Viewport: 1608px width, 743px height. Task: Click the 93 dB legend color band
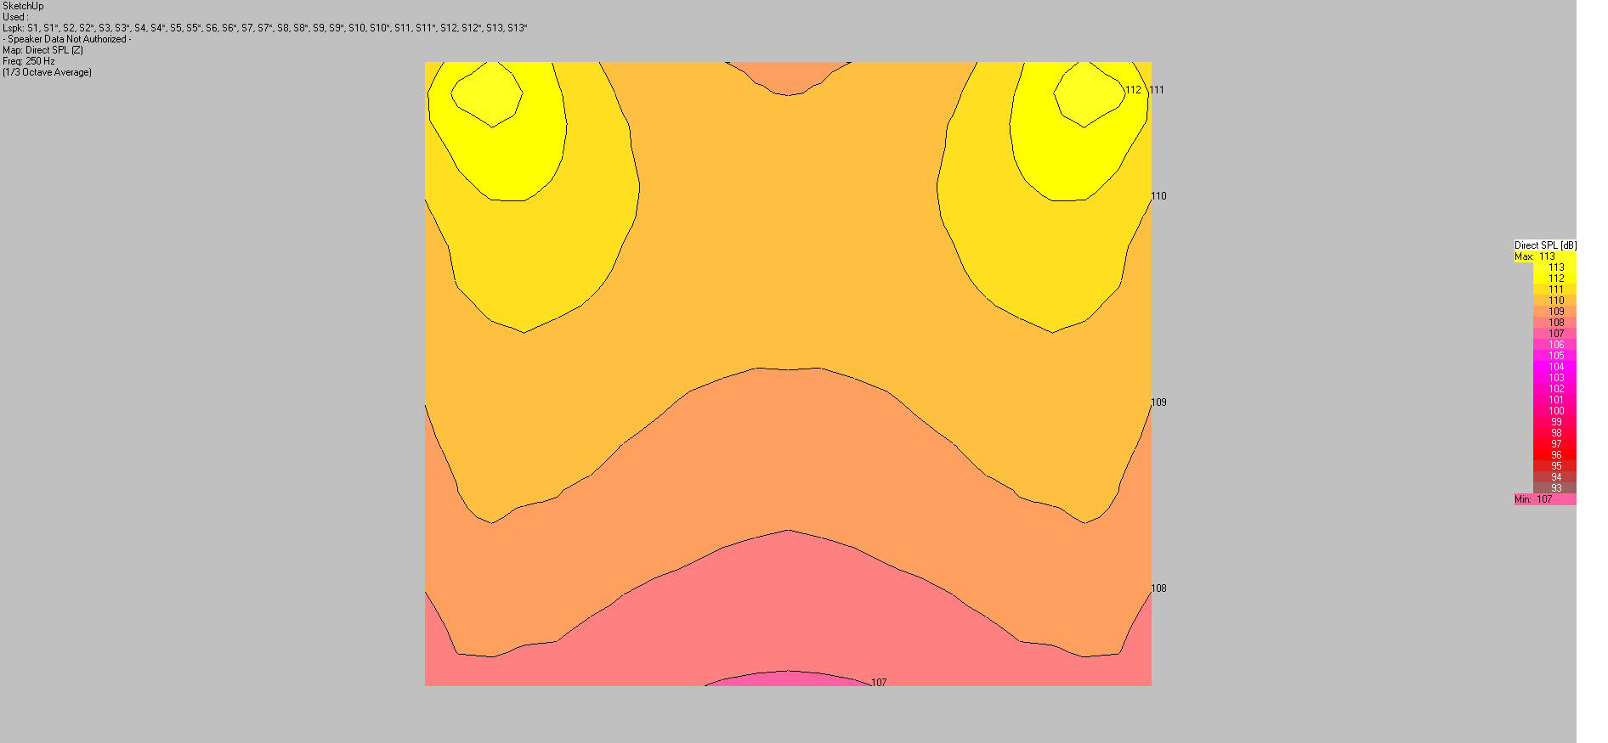click(1554, 488)
